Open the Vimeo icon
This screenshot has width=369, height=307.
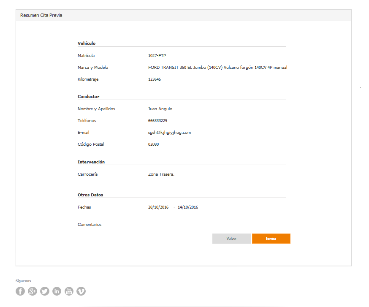coord(81,291)
